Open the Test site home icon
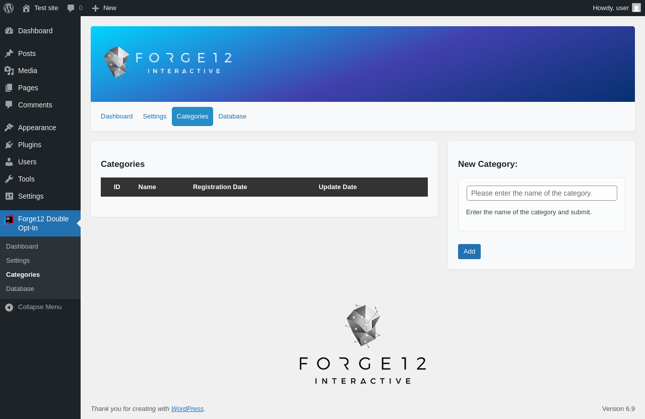645x419 pixels. coord(26,8)
